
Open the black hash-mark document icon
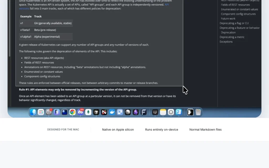pyautogui.click(x=190, y=112)
